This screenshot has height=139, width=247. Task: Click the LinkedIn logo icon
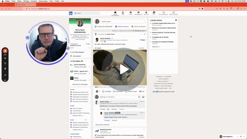coord(71,13)
